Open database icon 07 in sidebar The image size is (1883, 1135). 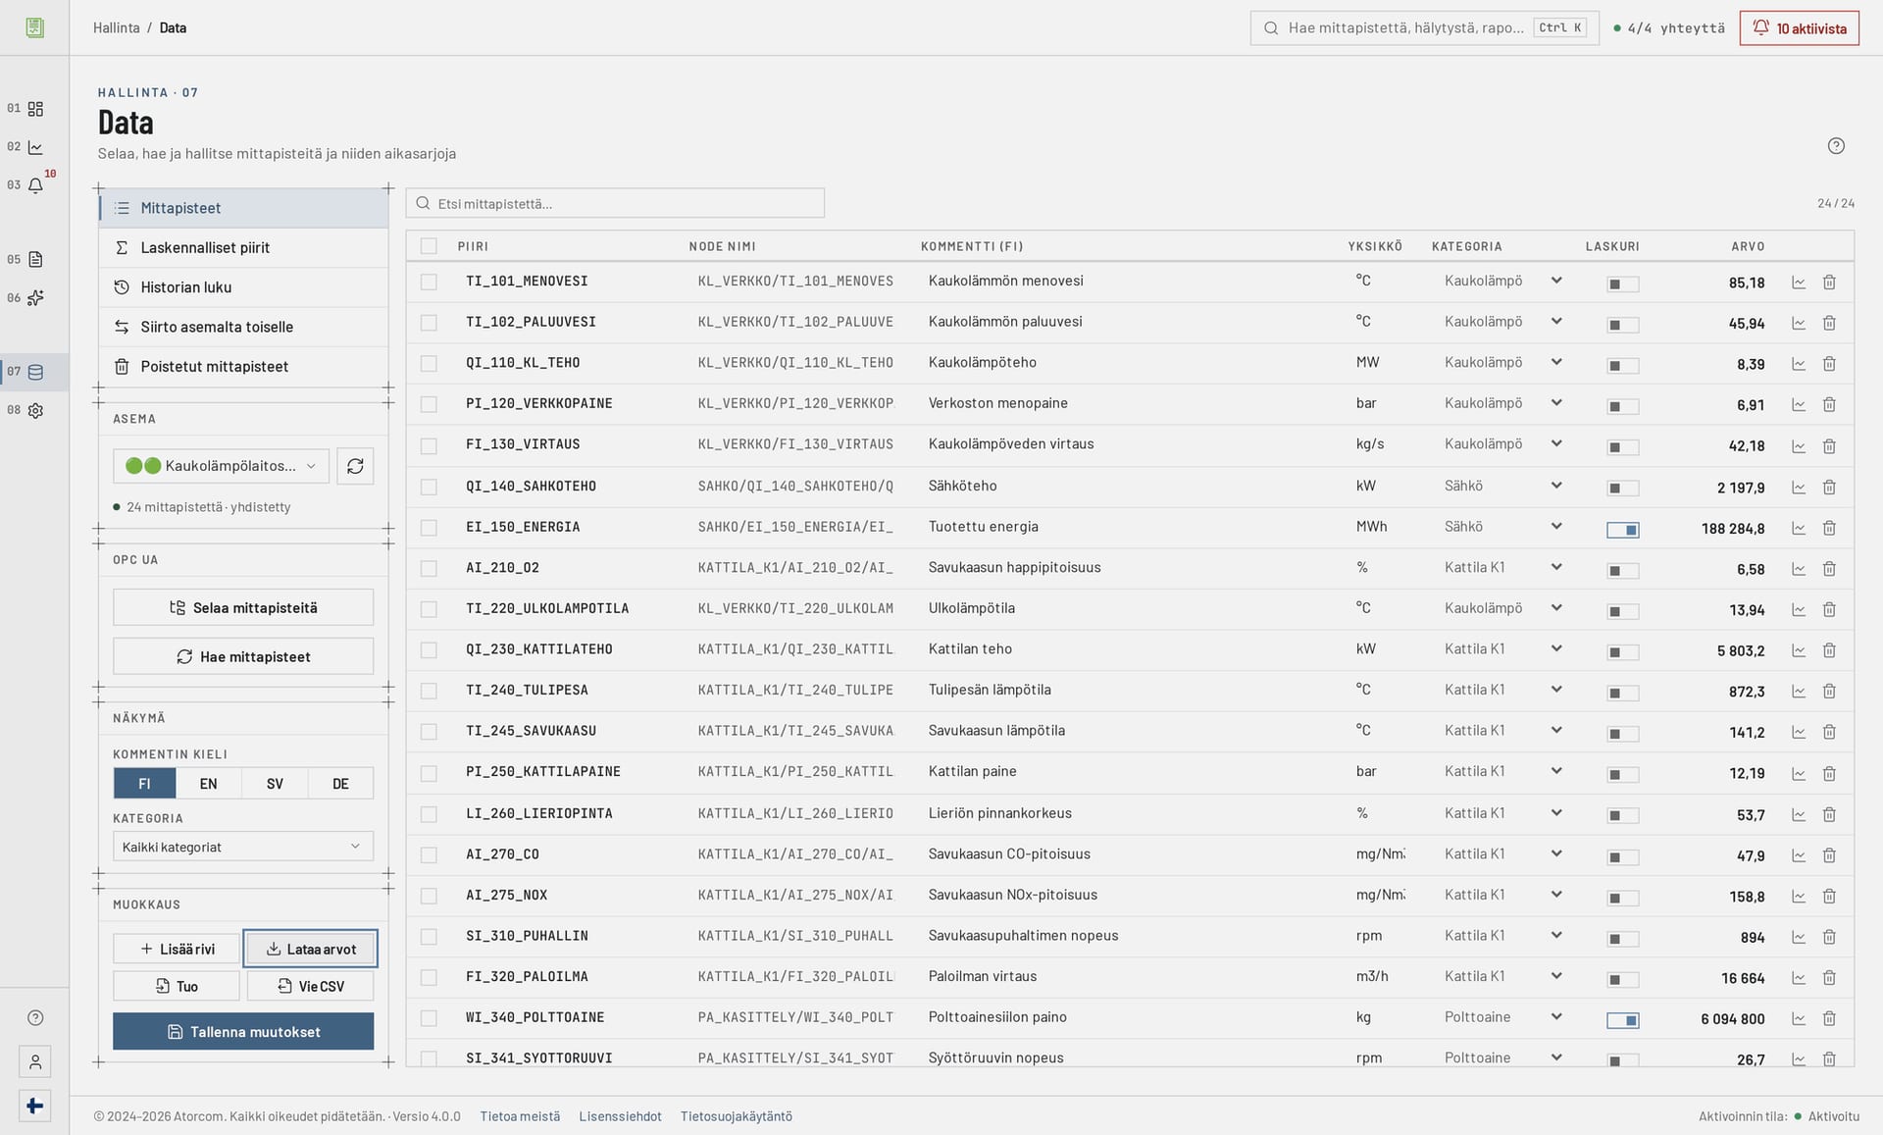point(35,372)
